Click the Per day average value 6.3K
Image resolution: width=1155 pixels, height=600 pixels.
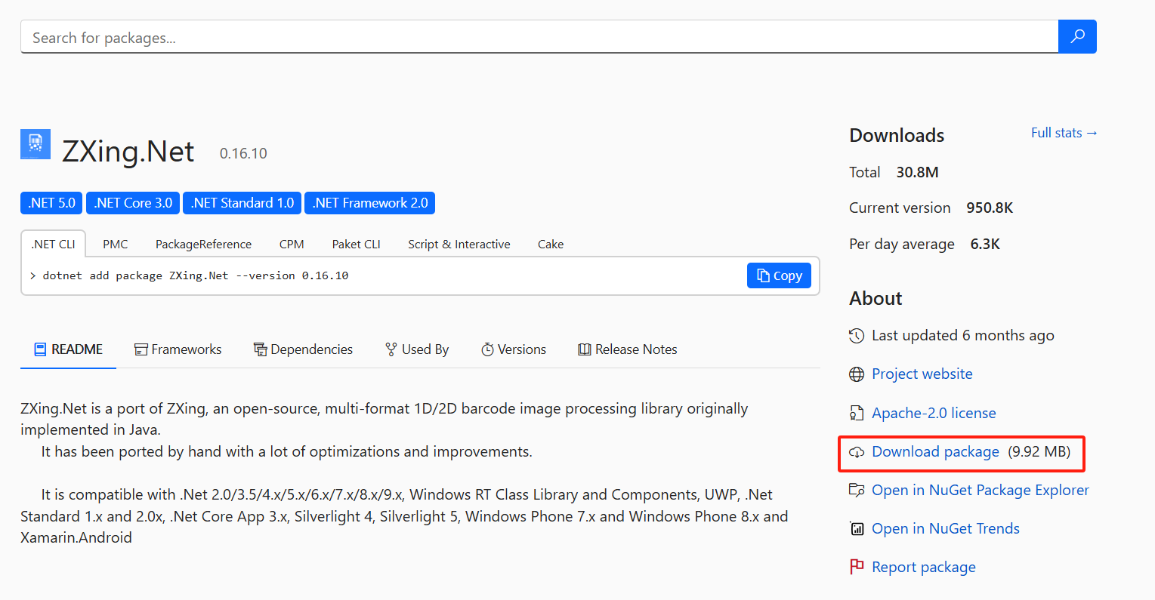[x=985, y=244]
